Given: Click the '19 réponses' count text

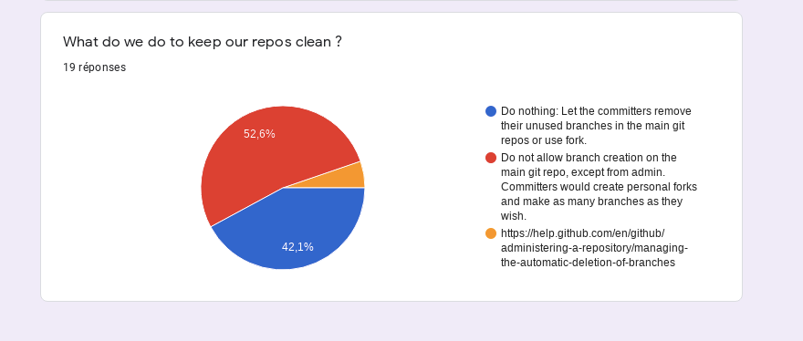Looking at the screenshot, I should pyautogui.click(x=94, y=67).
